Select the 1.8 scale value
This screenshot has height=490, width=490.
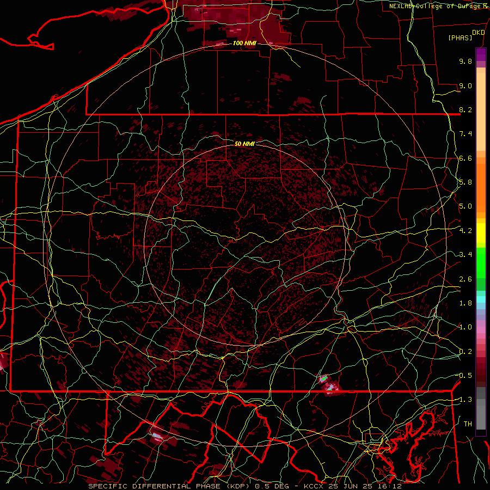(465, 303)
